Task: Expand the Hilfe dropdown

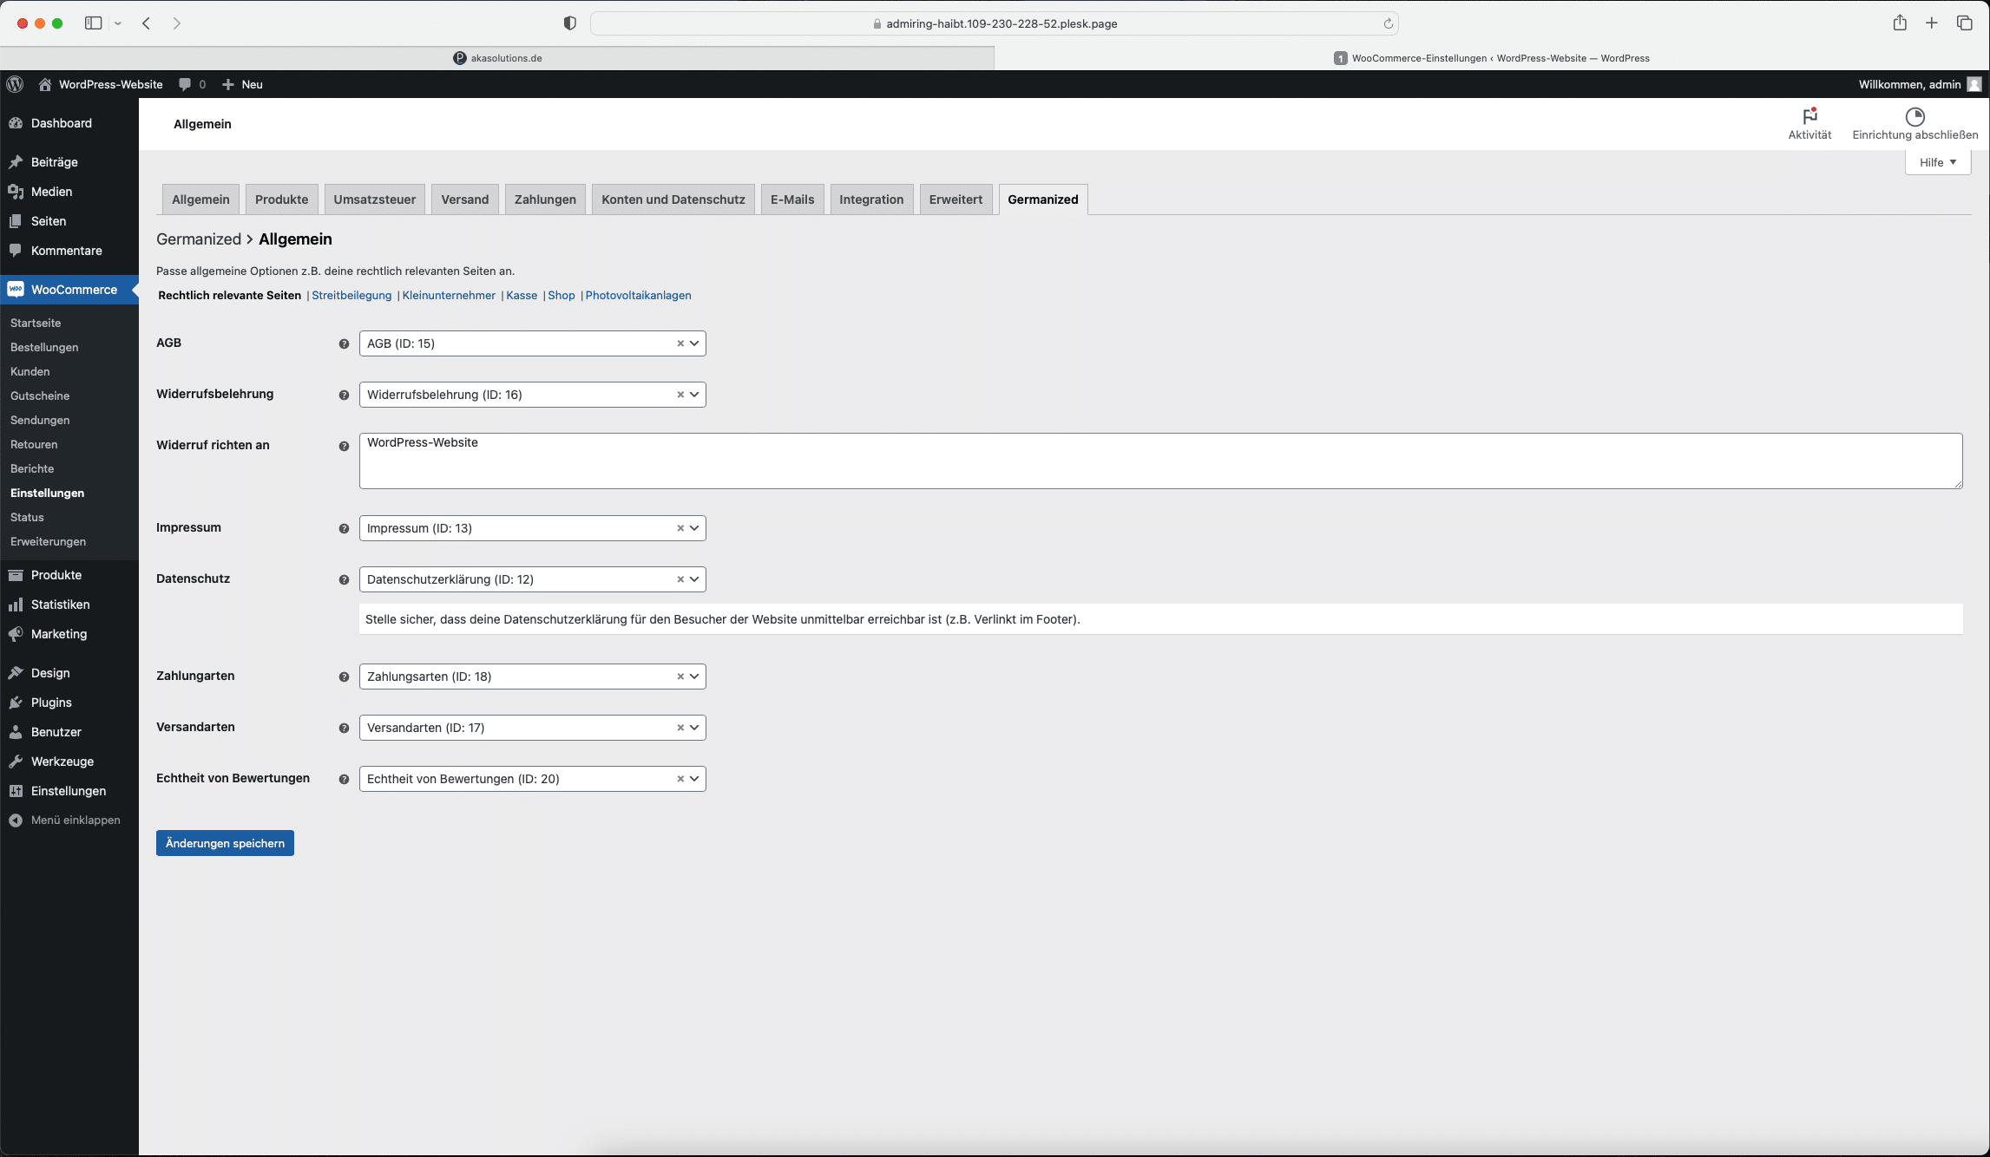Action: [1938, 162]
